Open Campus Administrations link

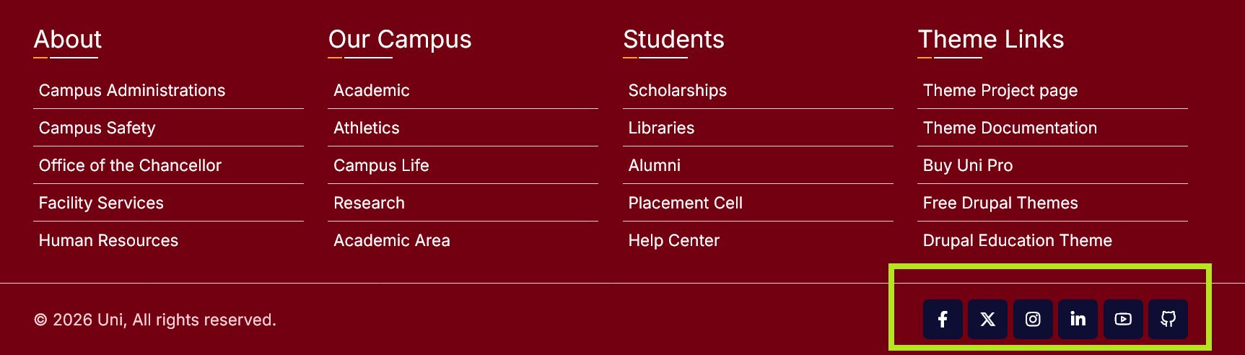[132, 90]
